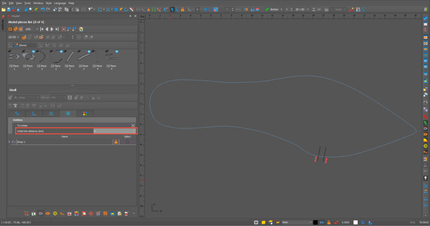This screenshot has width=430, height=226.
Task: Click the light bulb icon in toolbar
Action: click(x=90, y=9)
